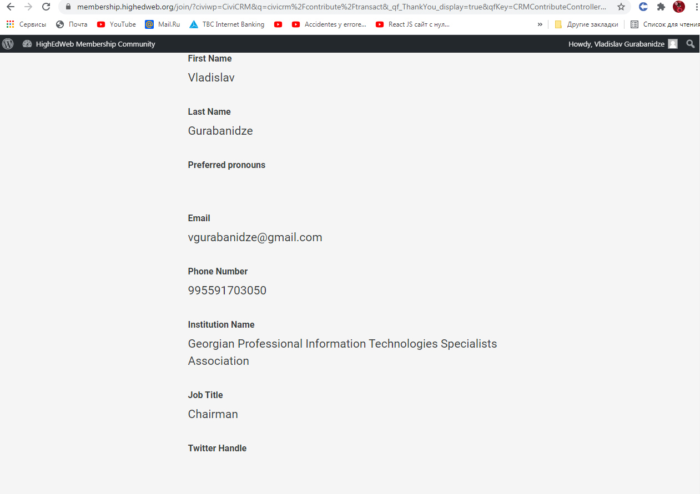
Task: Open the Другие закладки bookmarks folder
Action: 586,24
